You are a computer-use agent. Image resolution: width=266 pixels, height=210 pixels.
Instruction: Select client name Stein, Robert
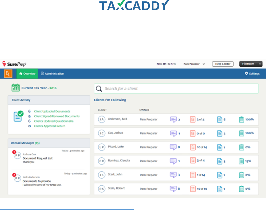pyautogui.click(x=116, y=188)
